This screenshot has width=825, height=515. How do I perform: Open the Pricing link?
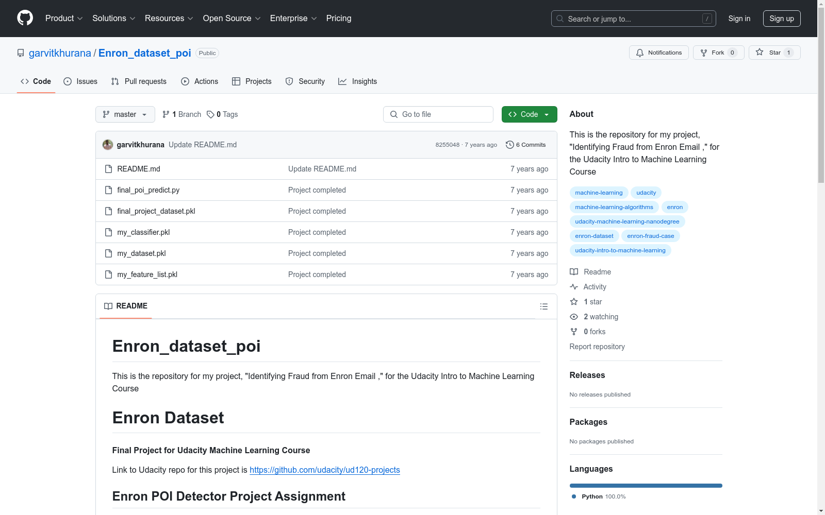(x=339, y=19)
